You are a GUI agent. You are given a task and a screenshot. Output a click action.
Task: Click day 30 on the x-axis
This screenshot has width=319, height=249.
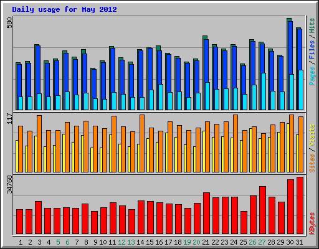[x=290, y=242]
